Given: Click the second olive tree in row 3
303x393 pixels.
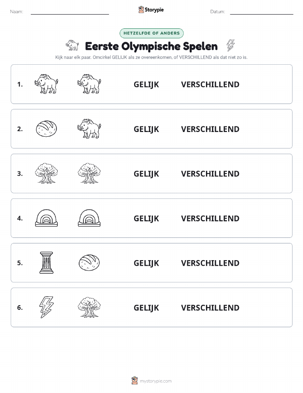Looking at the screenshot, I should pos(89,173).
